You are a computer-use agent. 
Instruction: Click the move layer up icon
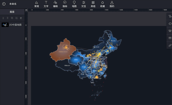12,18
